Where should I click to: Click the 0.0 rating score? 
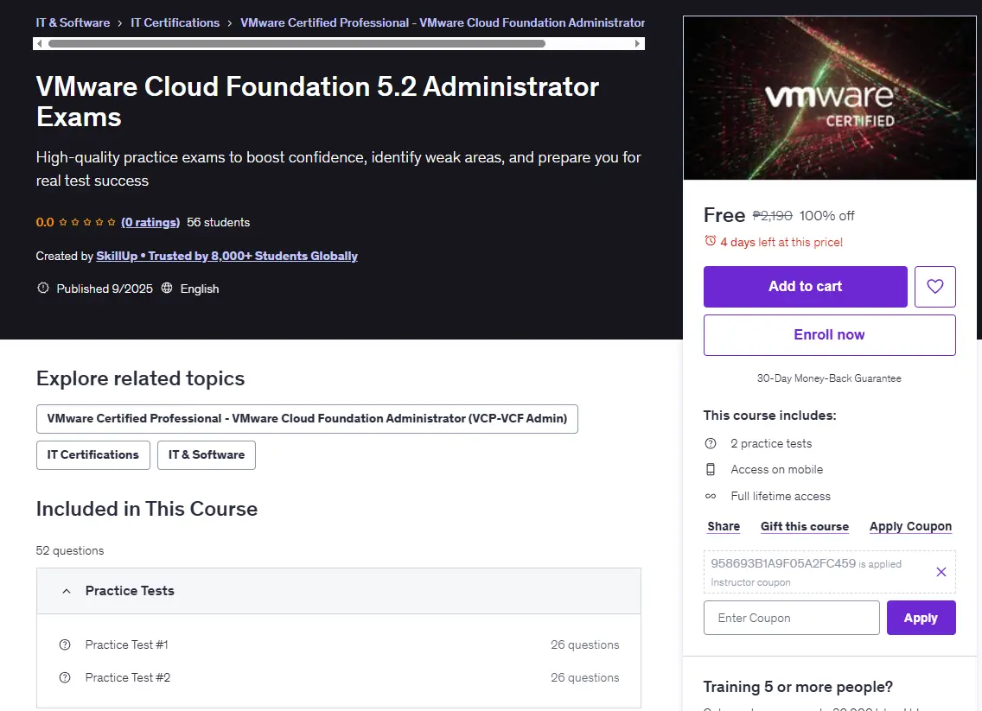(x=44, y=222)
